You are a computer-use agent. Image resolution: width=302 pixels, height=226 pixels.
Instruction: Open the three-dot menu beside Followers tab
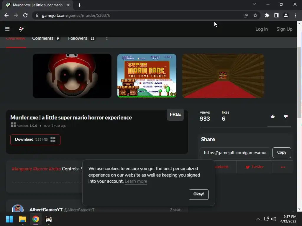coord(107,39)
